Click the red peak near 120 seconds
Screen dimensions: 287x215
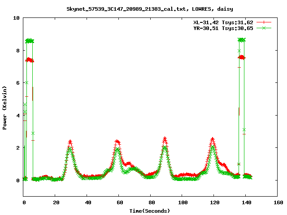[213, 139]
